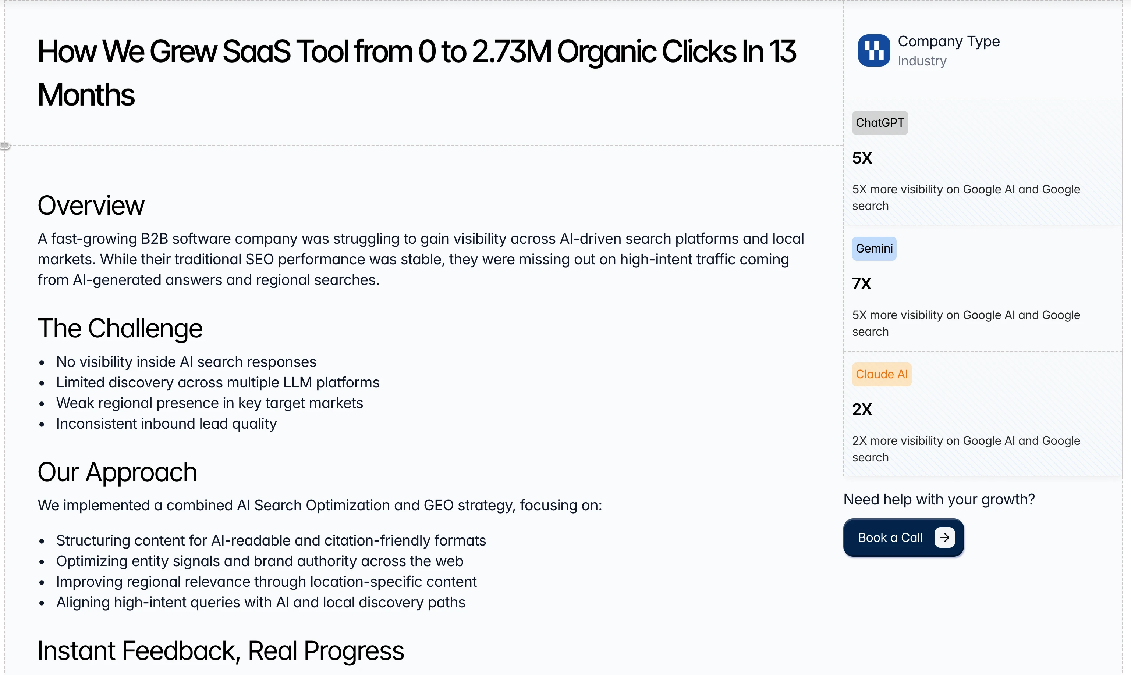Select the Gemini tag badge
Image resolution: width=1131 pixels, height=675 pixels.
click(874, 249)
